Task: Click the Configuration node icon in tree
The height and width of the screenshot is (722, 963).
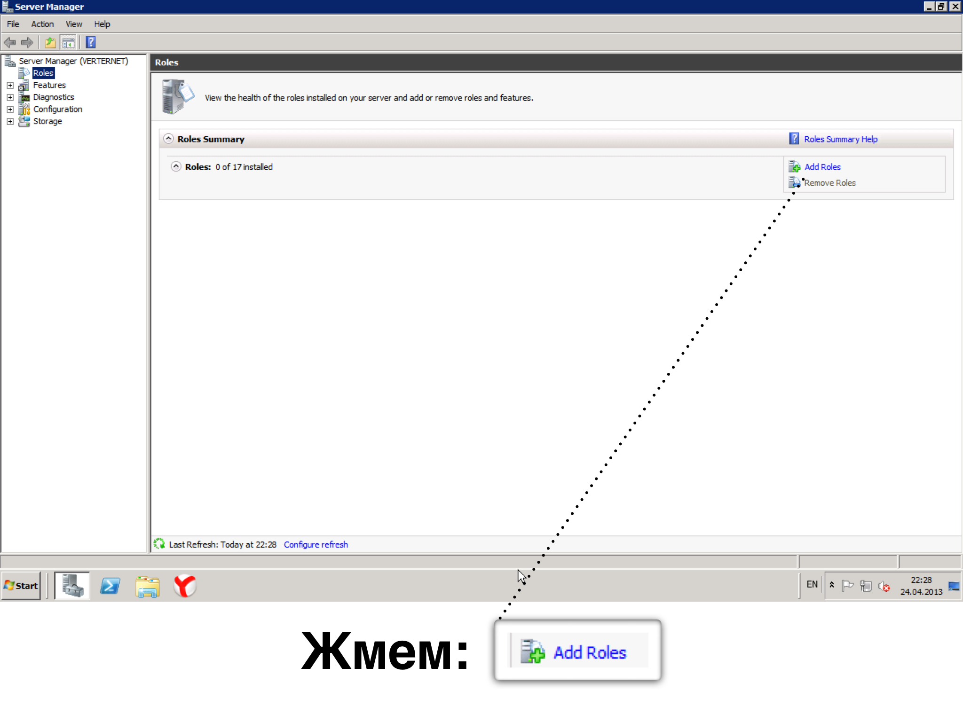Action: [24, 109]
